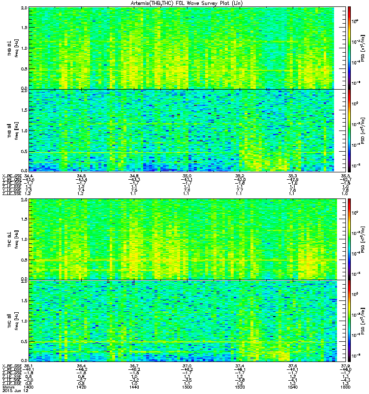Click the time tick label '1500'
Viewport: 369px width, 394px height.
pos(187,387)
